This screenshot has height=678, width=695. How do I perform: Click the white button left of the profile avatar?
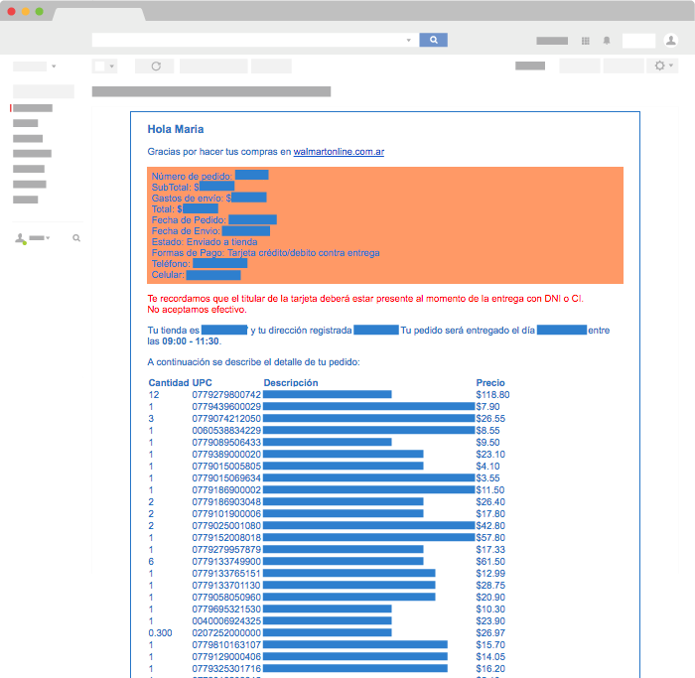(x=638, y=41)
